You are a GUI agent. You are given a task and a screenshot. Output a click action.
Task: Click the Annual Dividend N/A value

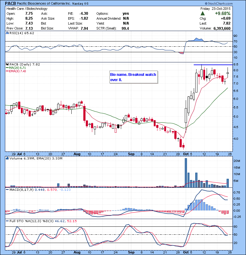126,18
